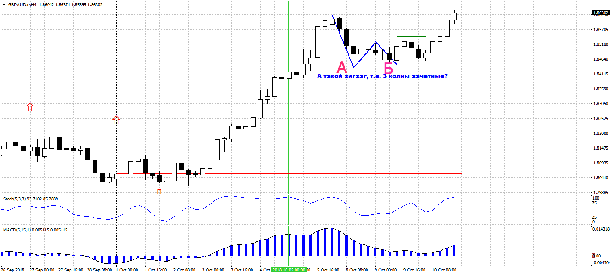The width and height of the screenshot is (610, 275).
Task: Select the pink letter A label
Action: 342,67
